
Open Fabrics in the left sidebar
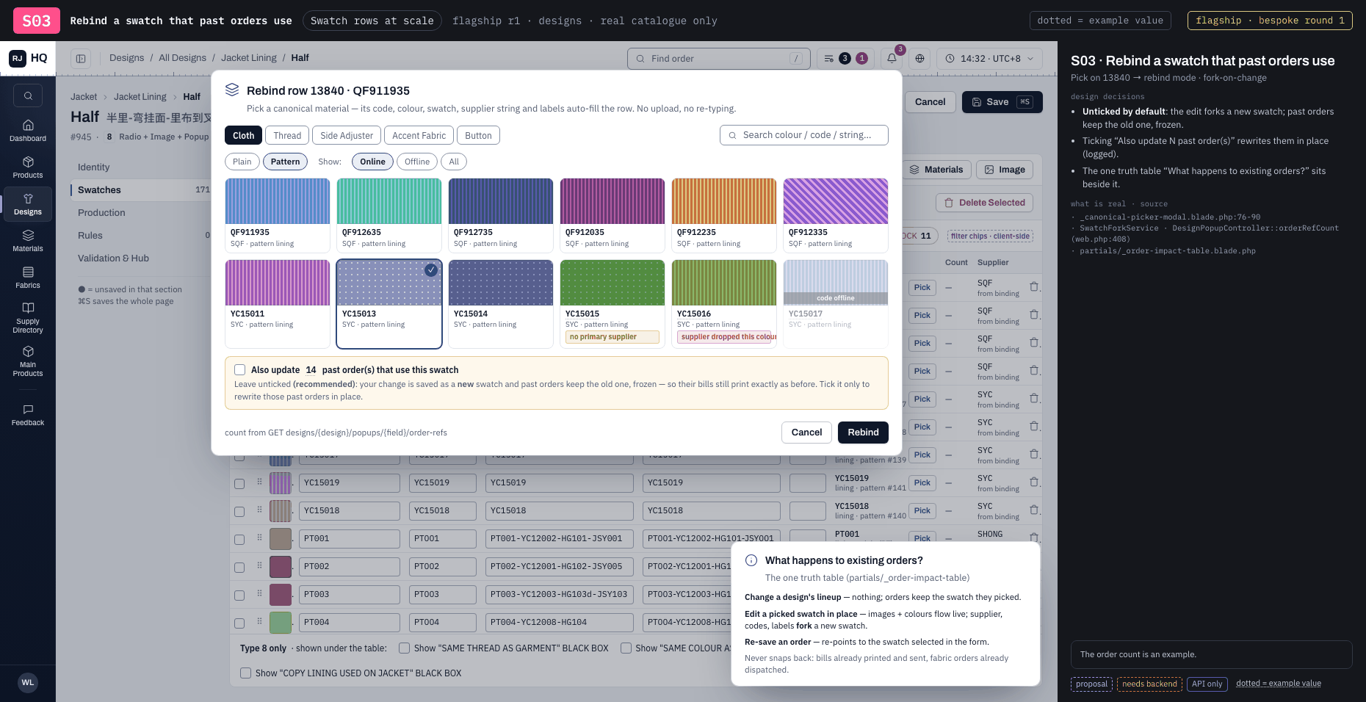(x=28, y=278)
